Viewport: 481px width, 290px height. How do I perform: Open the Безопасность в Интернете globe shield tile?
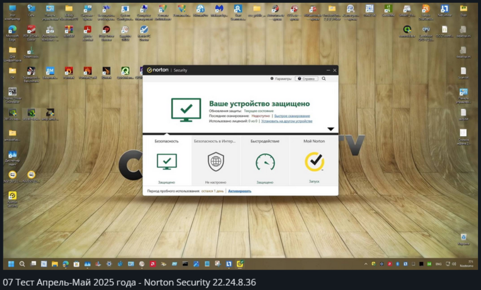click(x=216, y=160)
